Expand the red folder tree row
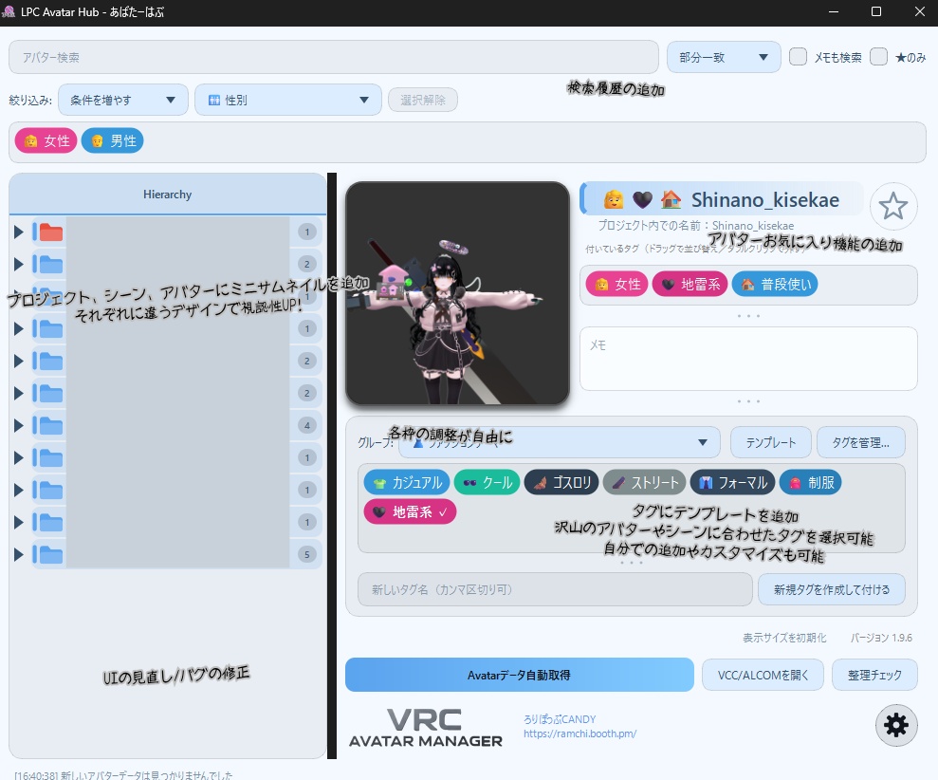Screen dimensions: 938x780 coord(19,232)
